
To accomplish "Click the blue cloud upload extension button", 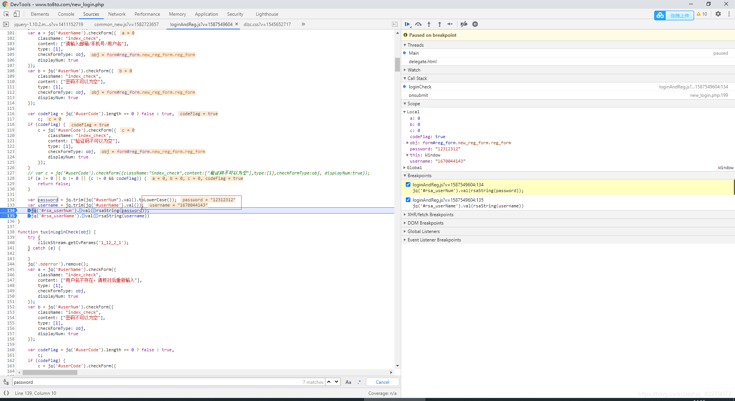I will click(674, 15).
